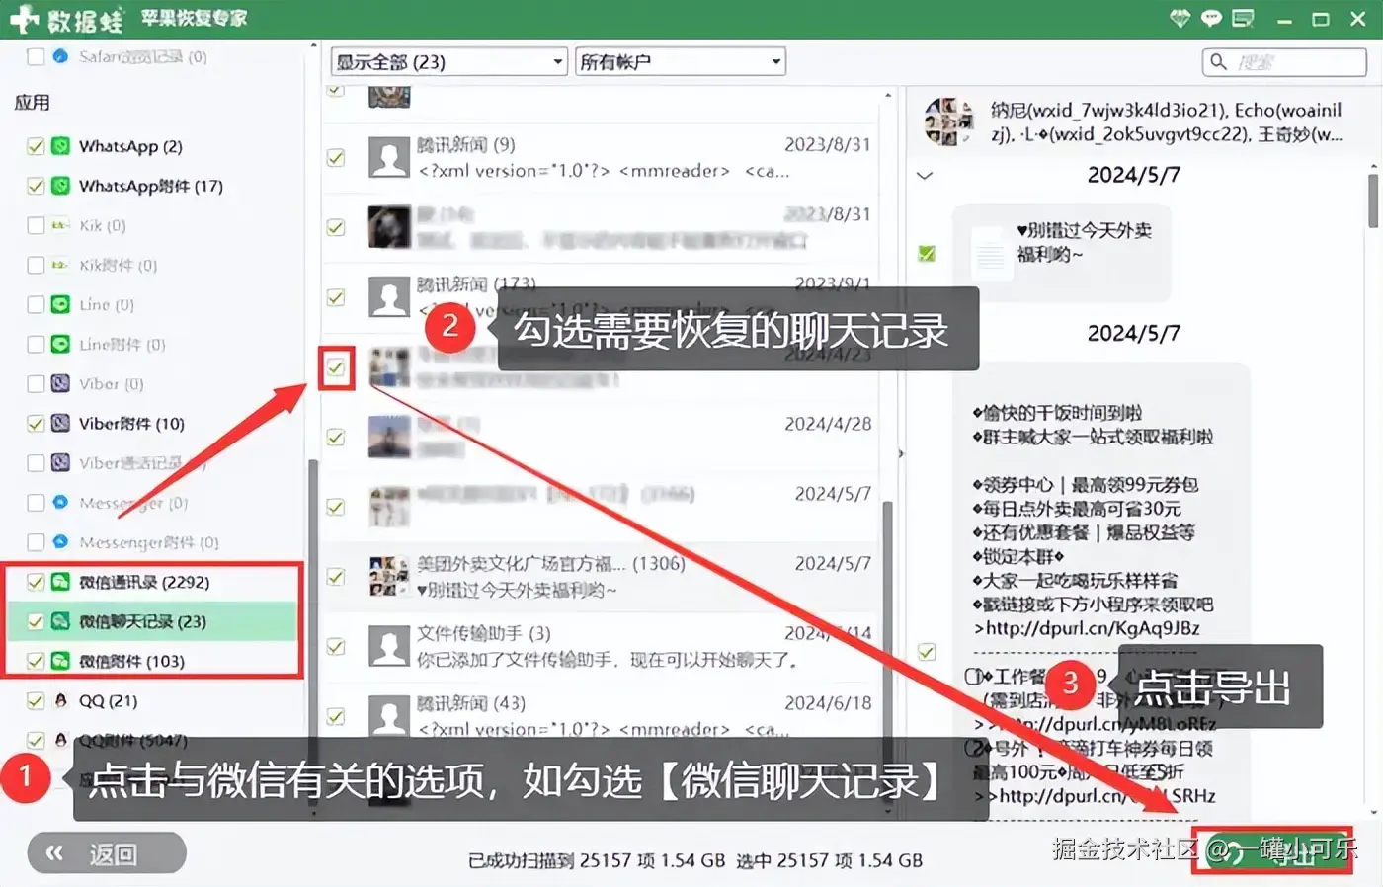
Task: Uncheck the WhatsApp (2) checkbox
Action: (36, 146)
